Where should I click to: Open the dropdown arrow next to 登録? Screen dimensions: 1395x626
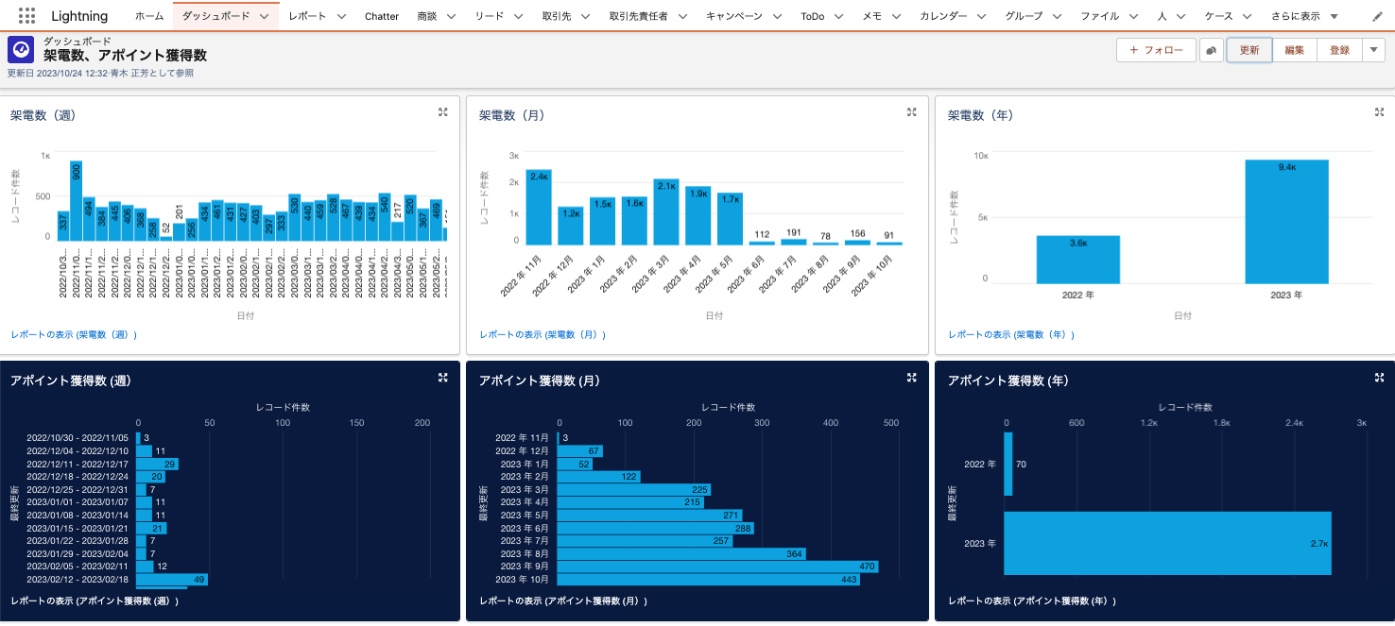[1373, 50]
